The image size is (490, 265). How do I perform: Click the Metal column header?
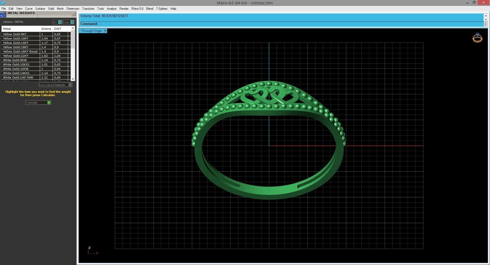tap(21, 29)
